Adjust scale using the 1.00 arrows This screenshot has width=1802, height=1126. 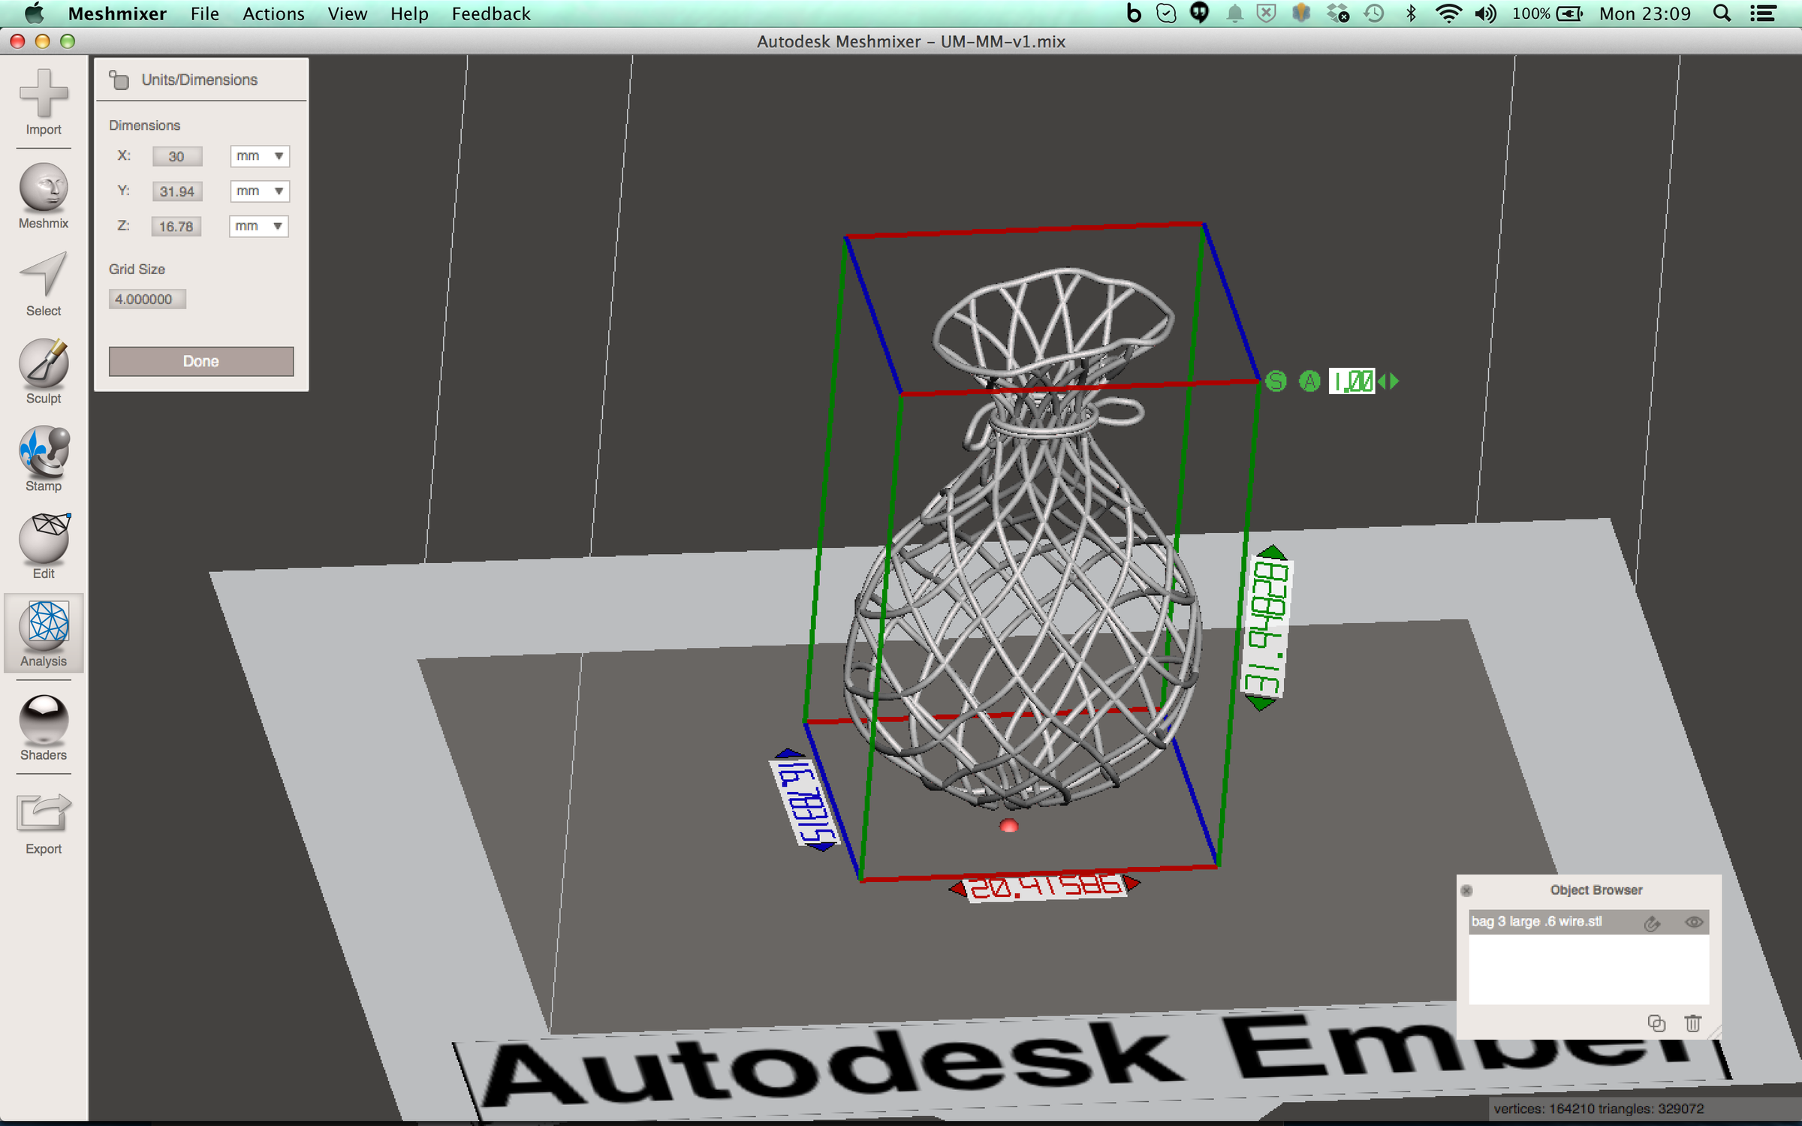tap(1390, 381)
